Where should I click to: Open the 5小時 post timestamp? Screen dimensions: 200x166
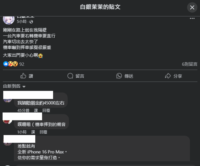pyautogui.click(x=22, y=22)
